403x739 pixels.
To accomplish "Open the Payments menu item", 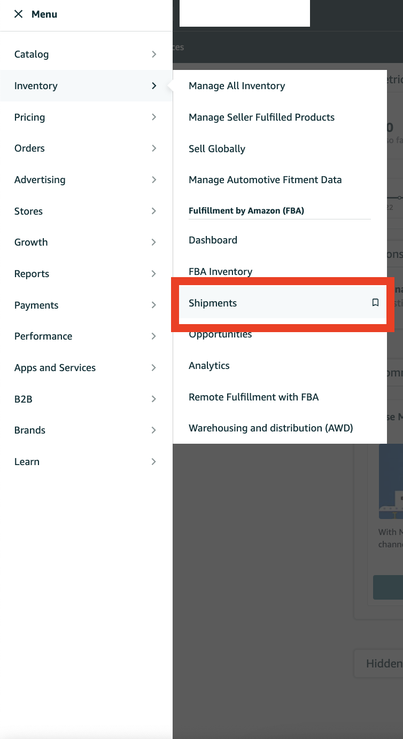I will 36,305.
